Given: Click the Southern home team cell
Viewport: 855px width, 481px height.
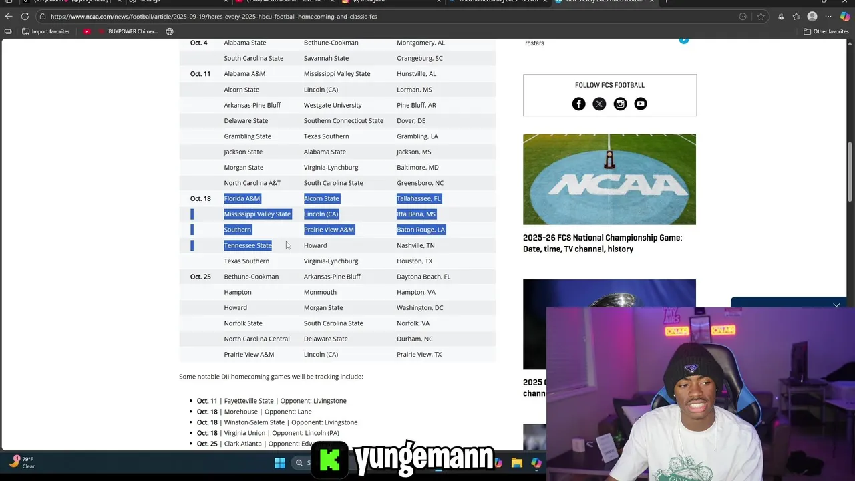Looking at the screenshot, I should pyautogui.click(x=238, y=230).
